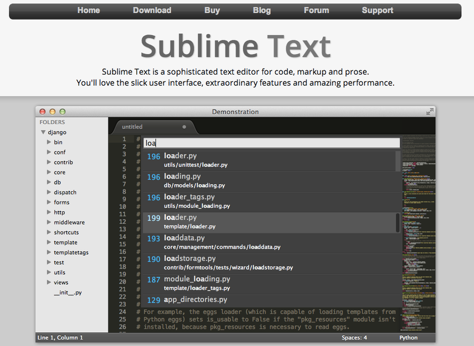Open the Buy link

[212, 10]
